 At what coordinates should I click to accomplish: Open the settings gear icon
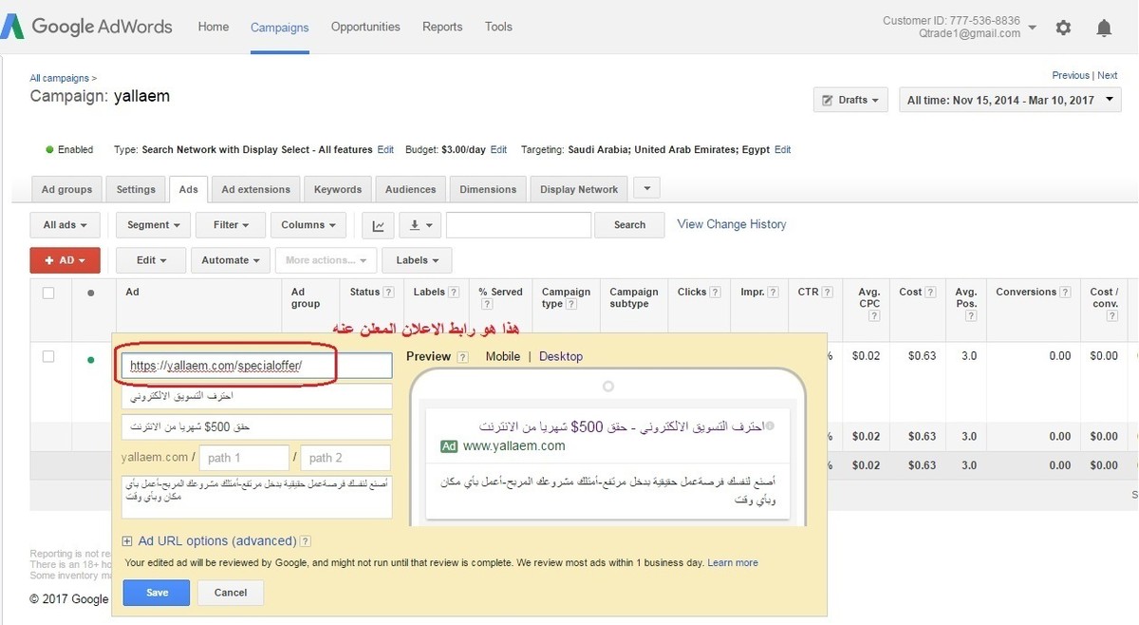(1063, 28)
